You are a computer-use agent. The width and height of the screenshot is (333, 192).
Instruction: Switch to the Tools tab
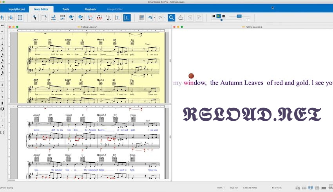65,9
